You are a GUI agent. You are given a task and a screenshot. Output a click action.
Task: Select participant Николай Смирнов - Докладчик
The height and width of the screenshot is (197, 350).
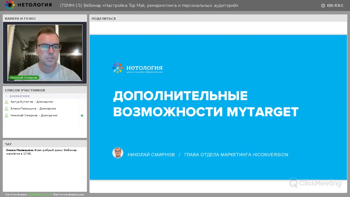34,115
